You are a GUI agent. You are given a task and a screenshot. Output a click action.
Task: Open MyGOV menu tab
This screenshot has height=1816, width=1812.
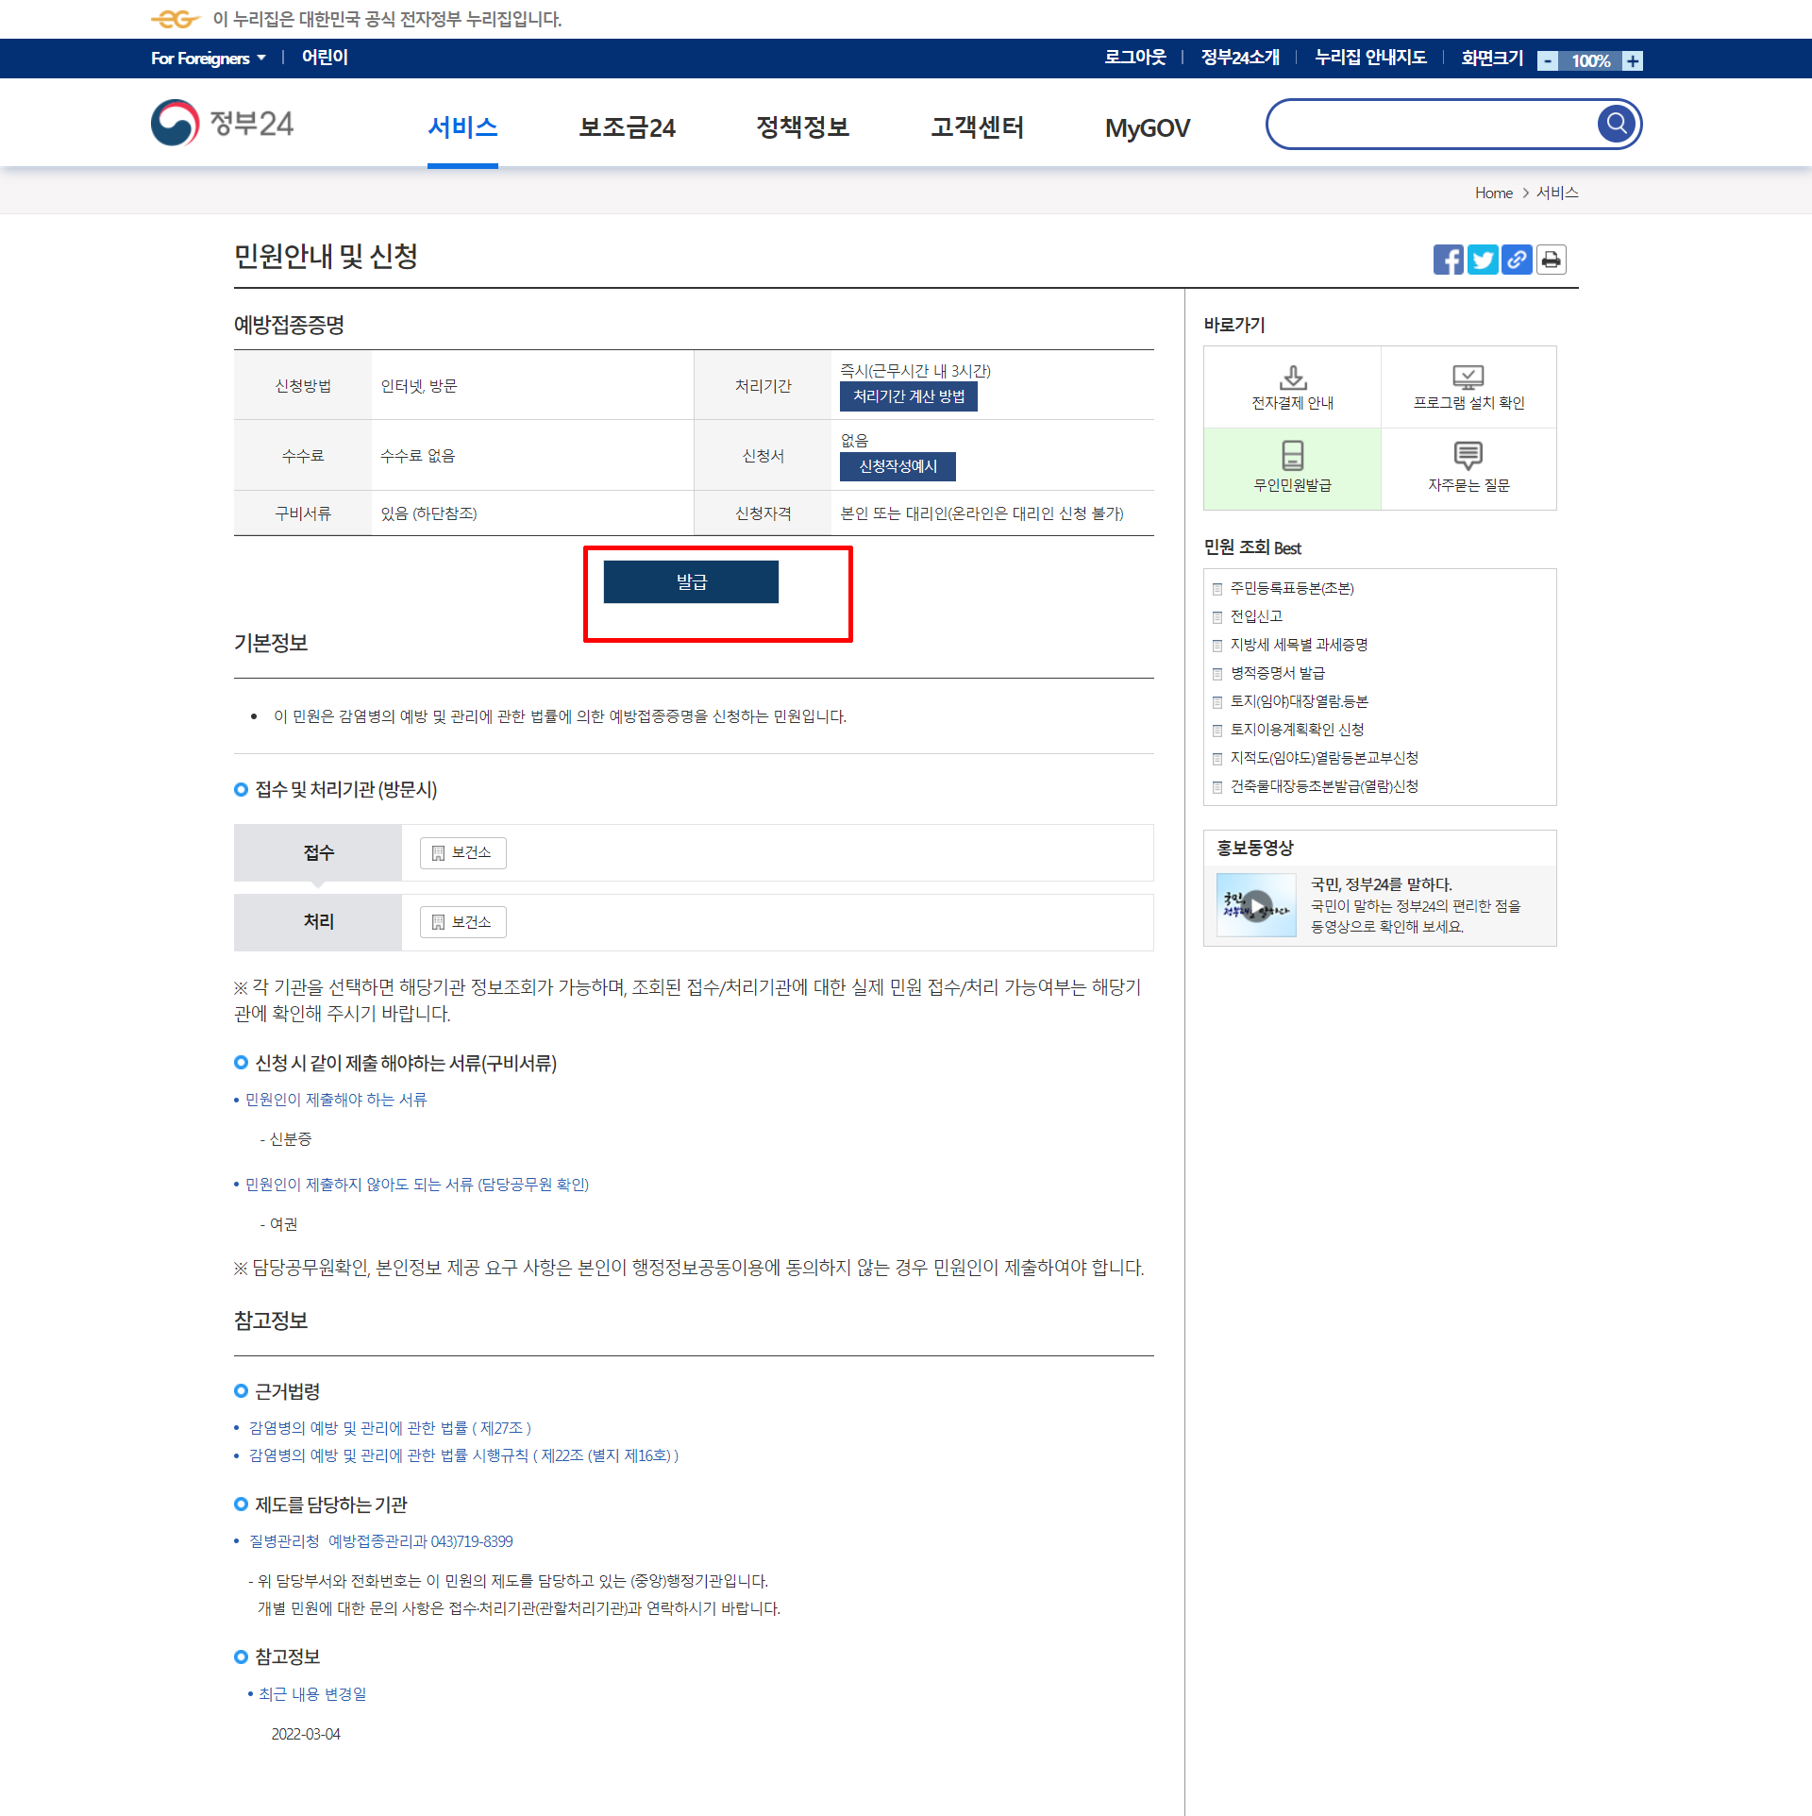click(1147, 127)
